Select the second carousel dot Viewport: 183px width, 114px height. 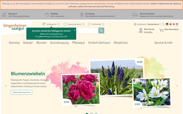coord(91,113)
